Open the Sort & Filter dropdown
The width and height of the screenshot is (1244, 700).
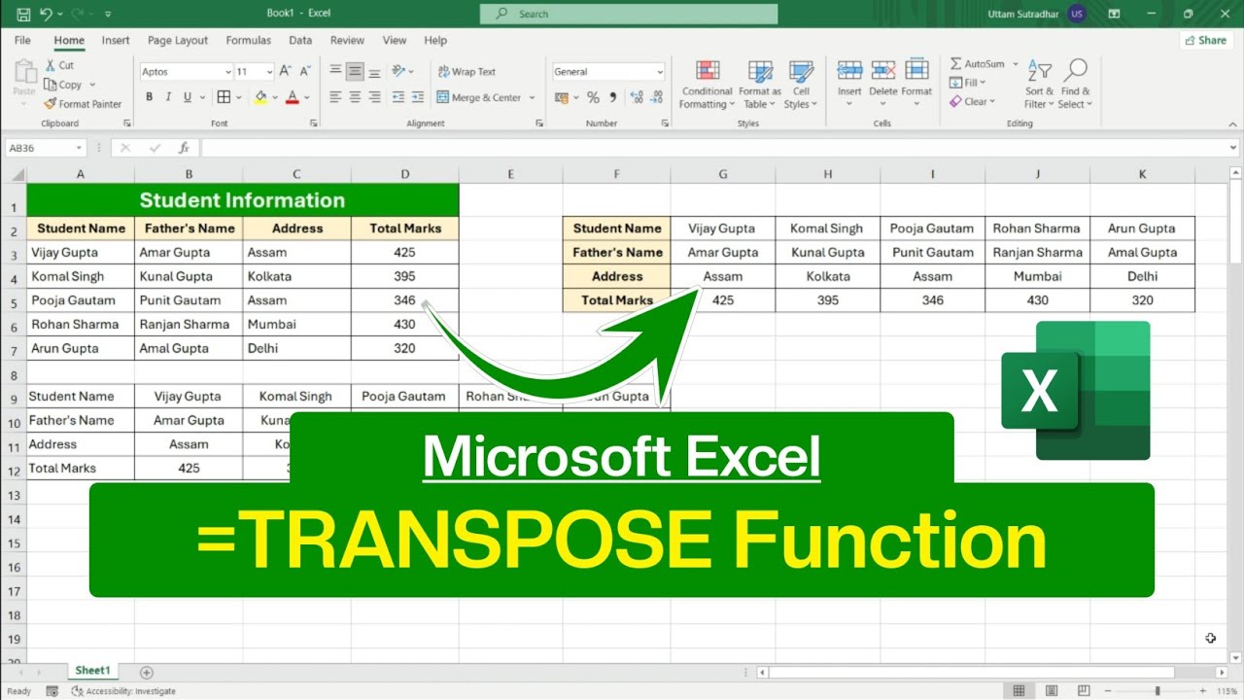(x=1039, y=86)
